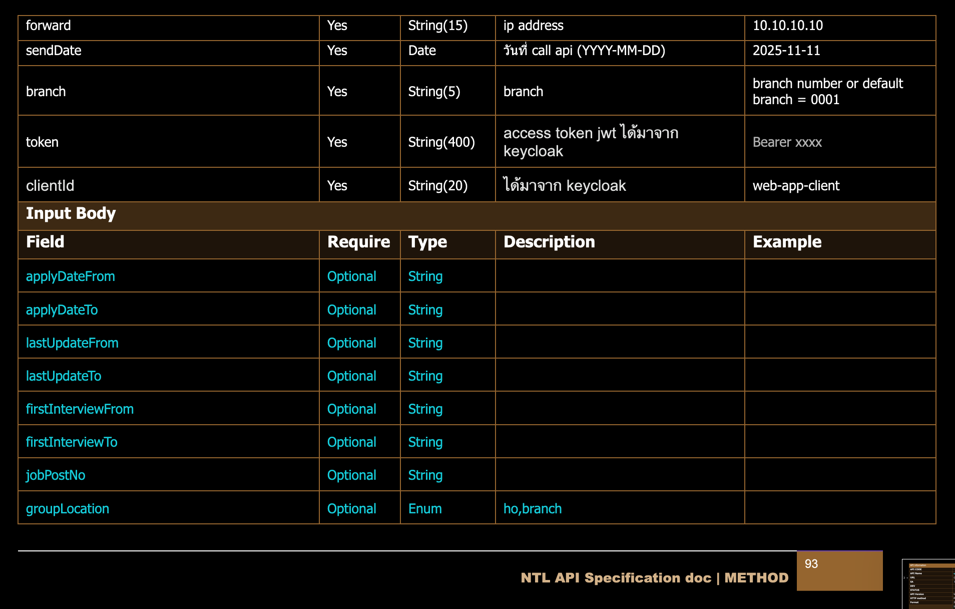Click the 2025-11-11 sendDate example
This screenshot has height=609, width=955.
click(x=786, y=51)
